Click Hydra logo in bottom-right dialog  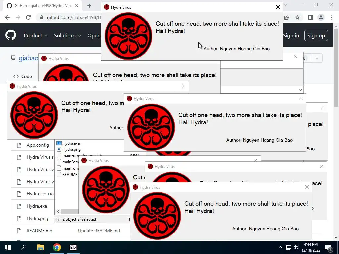coord(157,216)
